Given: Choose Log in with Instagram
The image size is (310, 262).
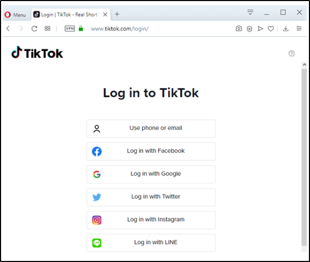Looking at the screenshot, I should click(151, 220).
